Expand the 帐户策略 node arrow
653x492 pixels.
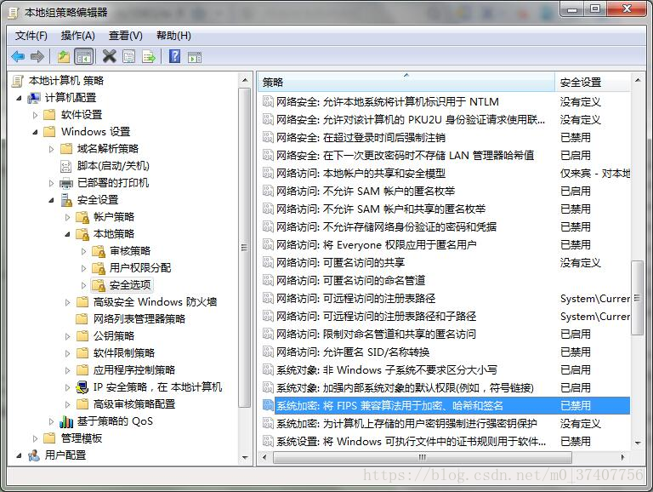[x=68, y=217]
